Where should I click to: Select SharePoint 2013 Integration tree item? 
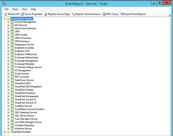click(x=28, y=87)
